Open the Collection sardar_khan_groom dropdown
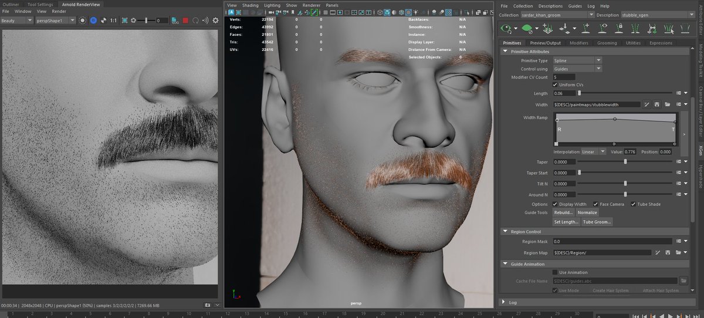Screen dimensions: 704x318 pos(557,15)
